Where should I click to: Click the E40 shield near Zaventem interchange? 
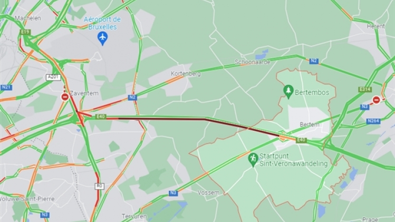101,117
